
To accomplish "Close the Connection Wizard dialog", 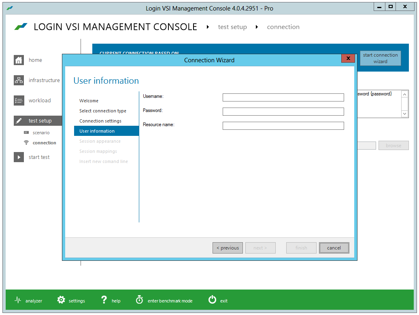I will (348, 58).
